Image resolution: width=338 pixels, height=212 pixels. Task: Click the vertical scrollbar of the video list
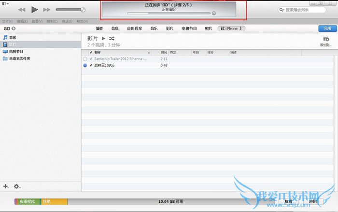pos(336,121)
